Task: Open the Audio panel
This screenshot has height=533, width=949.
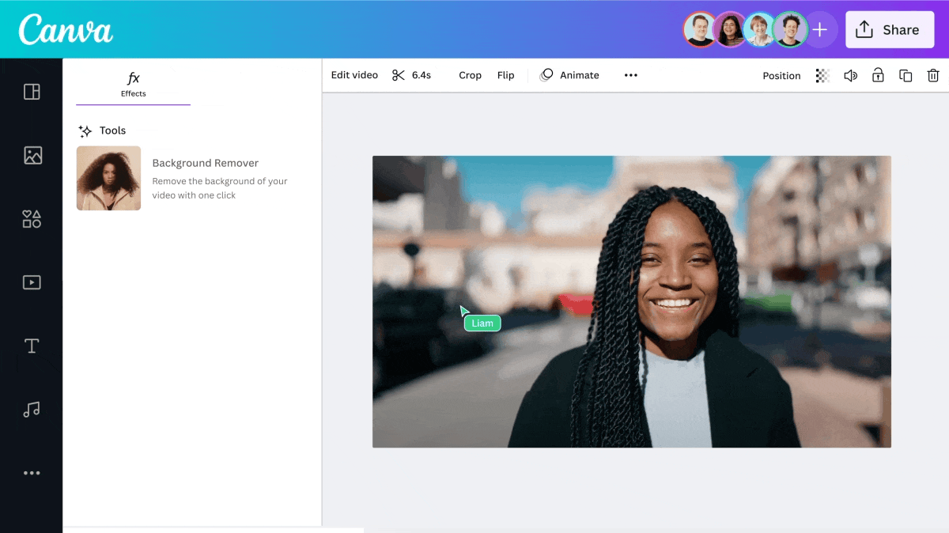Action: 32,409
